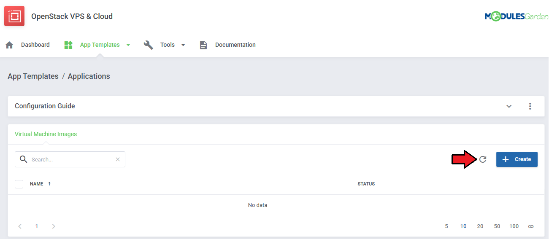Expand the Configuration Guide chevron
549x239 pixels.
point(509,106)
